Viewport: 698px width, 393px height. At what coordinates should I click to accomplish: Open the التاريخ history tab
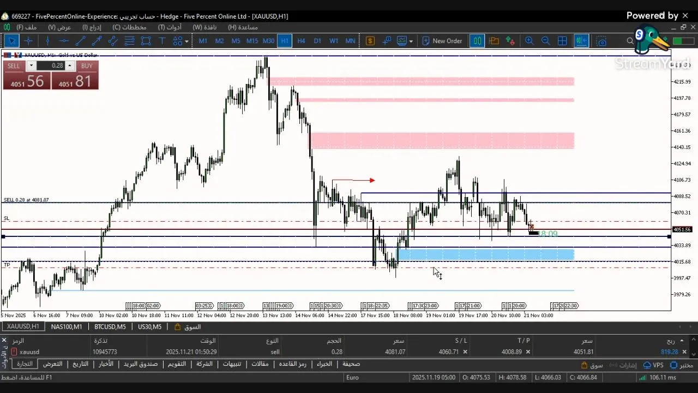coord(80,364)
